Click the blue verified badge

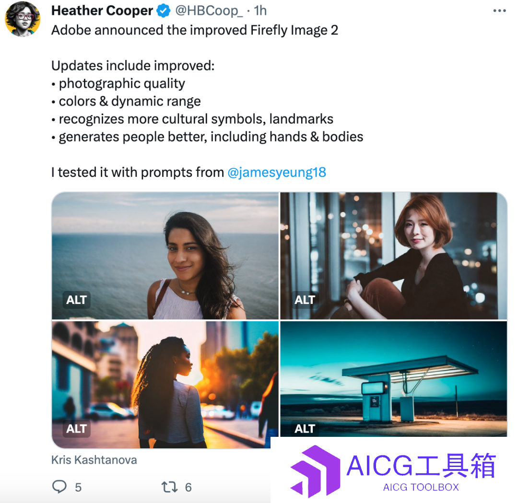pyautogui.click(x=163, y=11)
